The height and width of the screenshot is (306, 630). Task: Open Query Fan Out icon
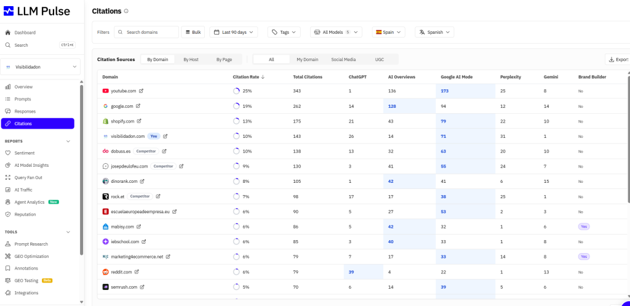pos(7,177)
